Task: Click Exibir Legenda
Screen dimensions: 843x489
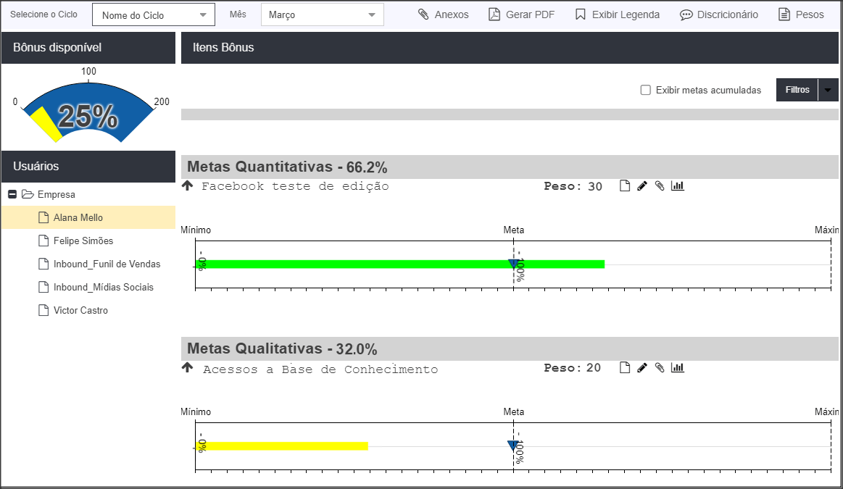Action: [x=617, y=14]
